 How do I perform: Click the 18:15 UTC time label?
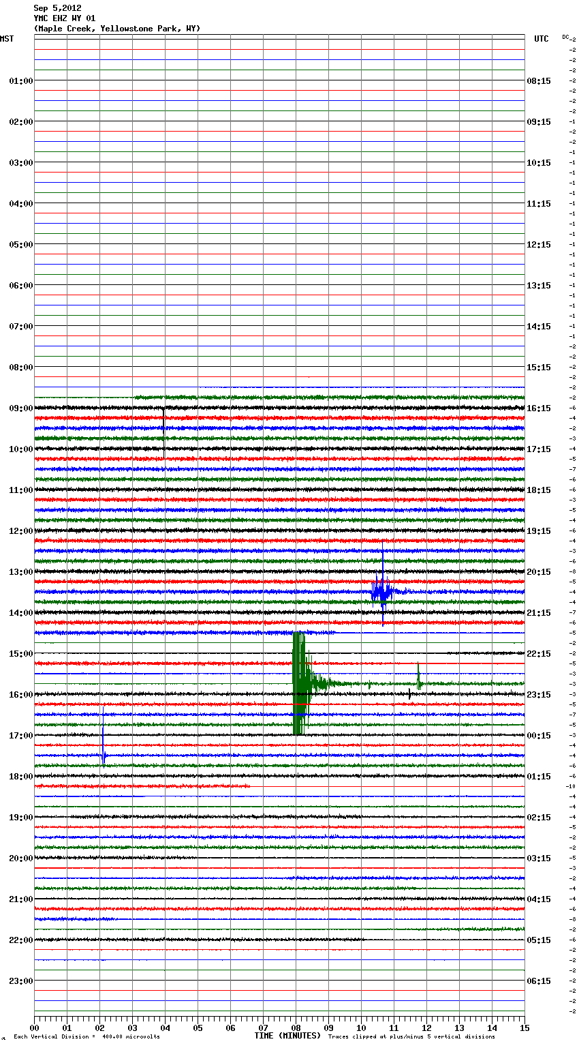coord(539,490)
